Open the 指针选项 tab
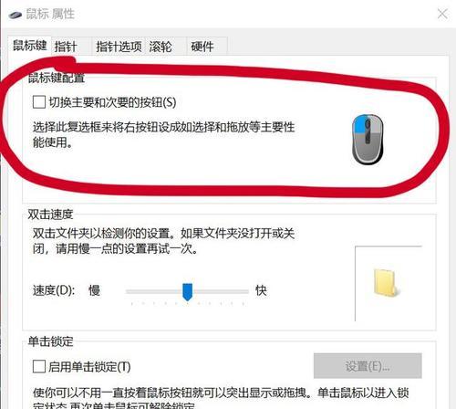The width and height of the screenshot is (456, 409). 119,47
